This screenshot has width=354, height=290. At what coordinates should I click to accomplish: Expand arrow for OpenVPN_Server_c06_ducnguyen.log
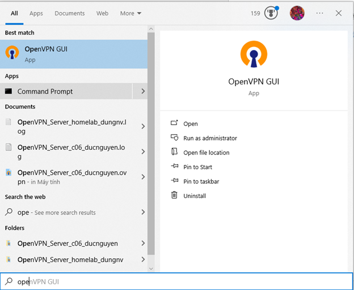tap(143, 152)
